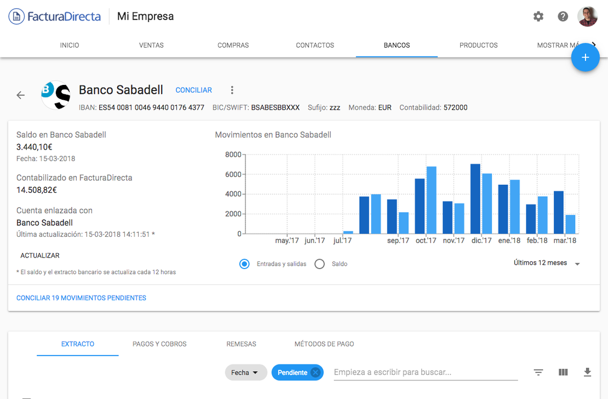Click the Contabilidad value 572000
The width and height of the screenshot is (608, 399).
[x=455, y=107]
